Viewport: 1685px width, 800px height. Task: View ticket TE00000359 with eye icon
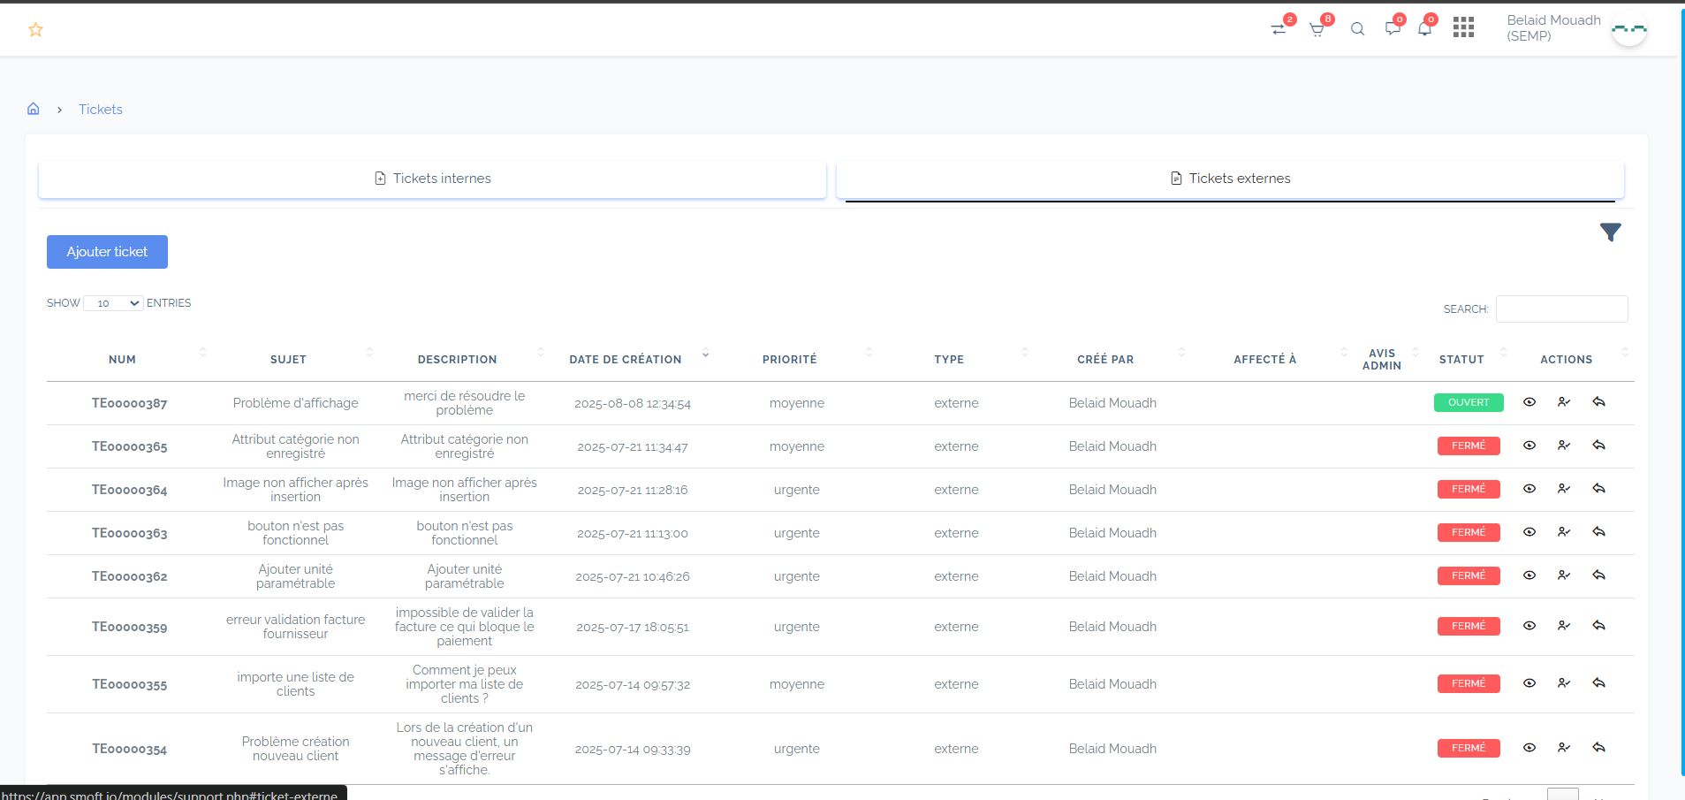1529,626
